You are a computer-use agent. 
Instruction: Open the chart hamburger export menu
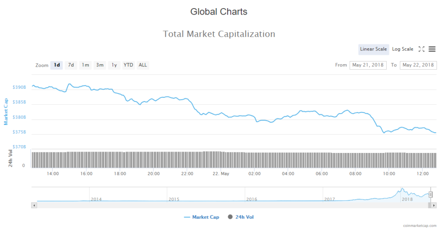click(432, 49)
